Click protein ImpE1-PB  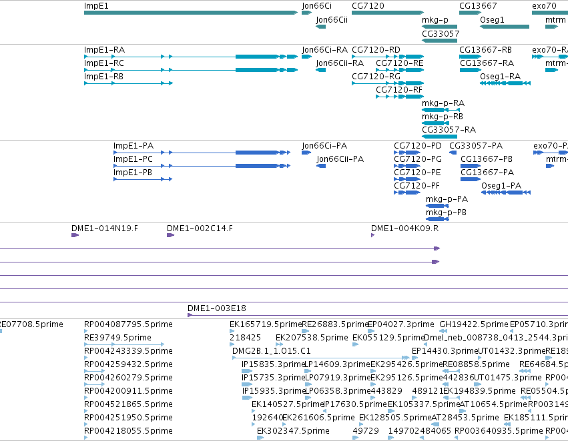tap(143, 179)
